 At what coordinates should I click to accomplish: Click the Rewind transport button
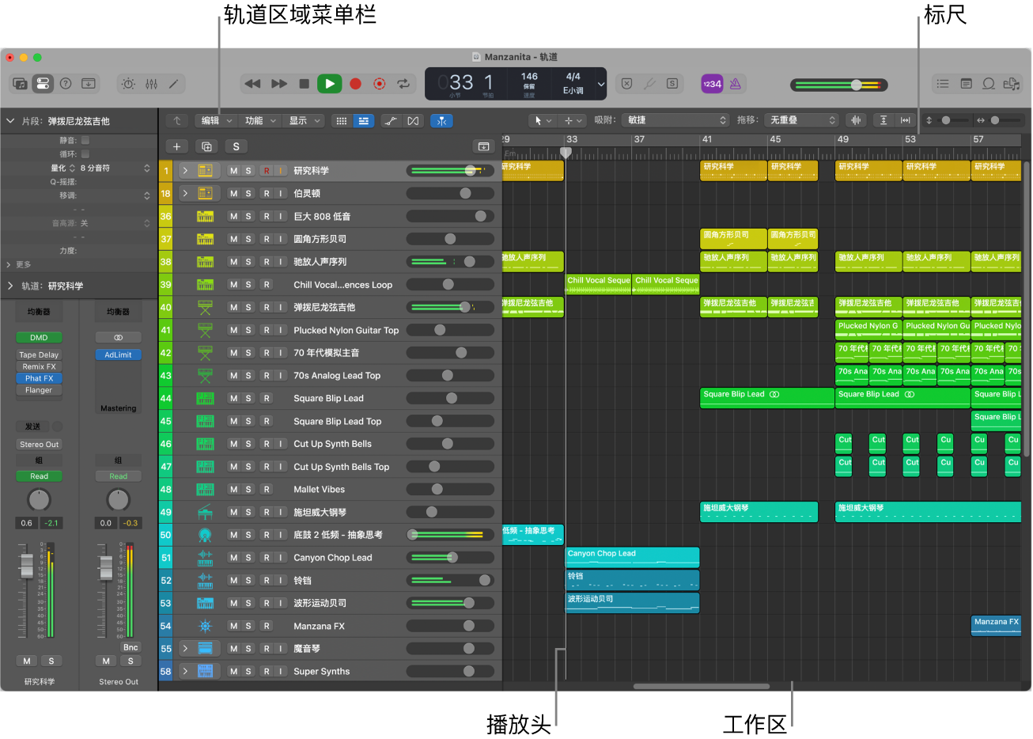252,83
